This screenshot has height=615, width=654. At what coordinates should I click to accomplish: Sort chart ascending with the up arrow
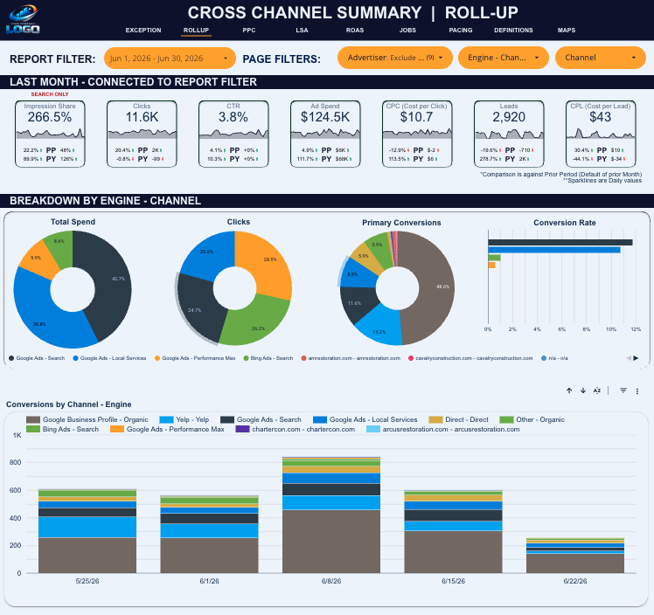tap(569, 390)
